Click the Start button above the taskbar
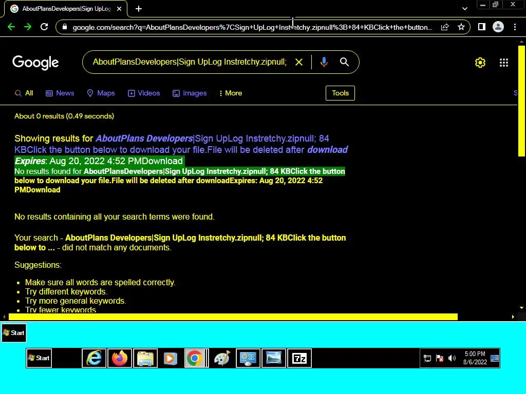Image resolution: width=526 pixels, height=394 pixels. (14, 333)
